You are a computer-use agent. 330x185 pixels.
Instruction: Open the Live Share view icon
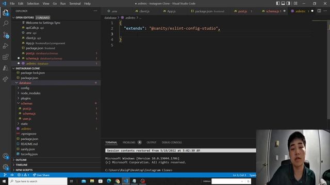click(x=6, y=79)
